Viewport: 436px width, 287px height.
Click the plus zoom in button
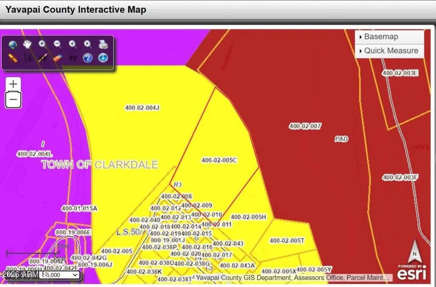13,84
